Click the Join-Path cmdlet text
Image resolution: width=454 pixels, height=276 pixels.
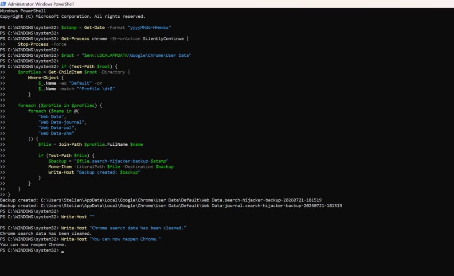70,144
